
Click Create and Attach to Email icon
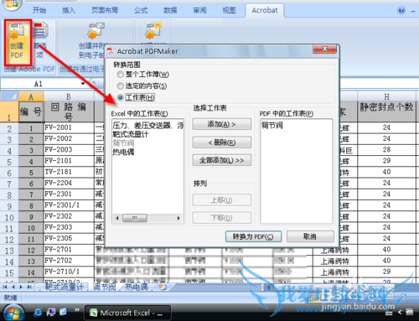click(96, 31)
